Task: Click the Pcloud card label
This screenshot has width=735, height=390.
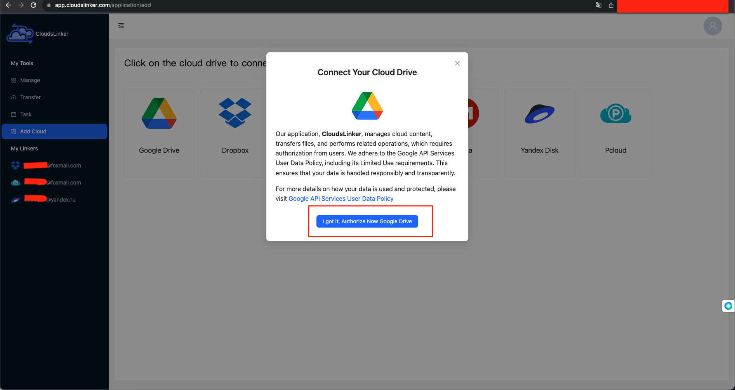Action: [616, 150]
